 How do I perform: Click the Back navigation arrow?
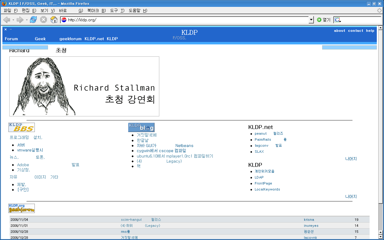[x=7, y=20]
